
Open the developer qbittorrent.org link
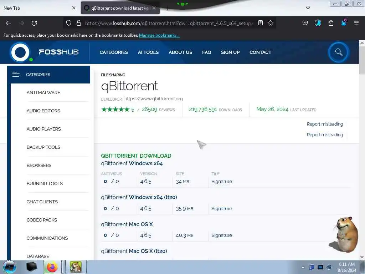pos(153,99)
